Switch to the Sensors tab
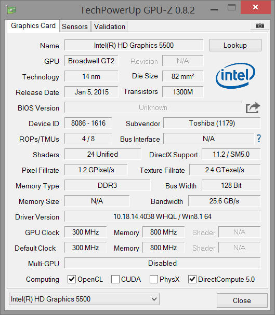Viewport: 275px width, 315px height. pos(75,26)
